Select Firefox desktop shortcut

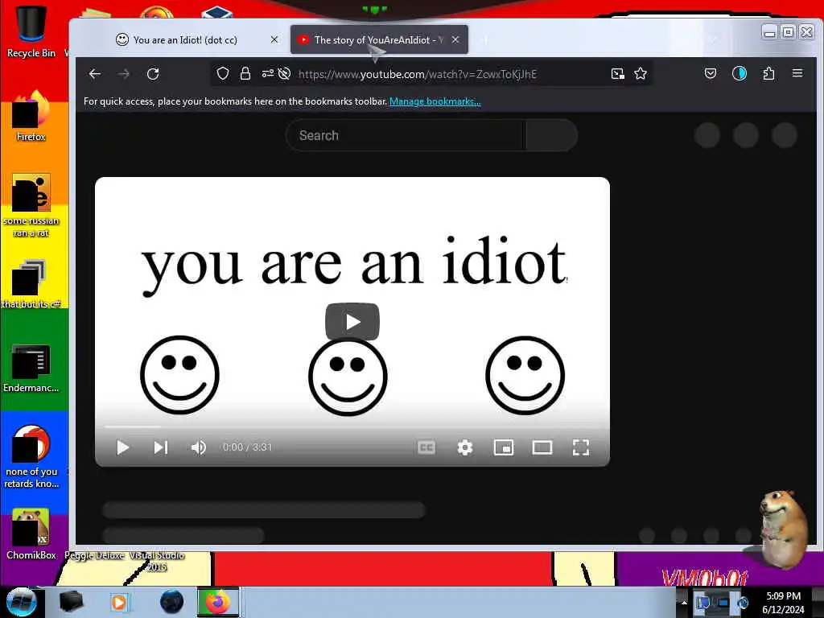(x=31, y=116)
